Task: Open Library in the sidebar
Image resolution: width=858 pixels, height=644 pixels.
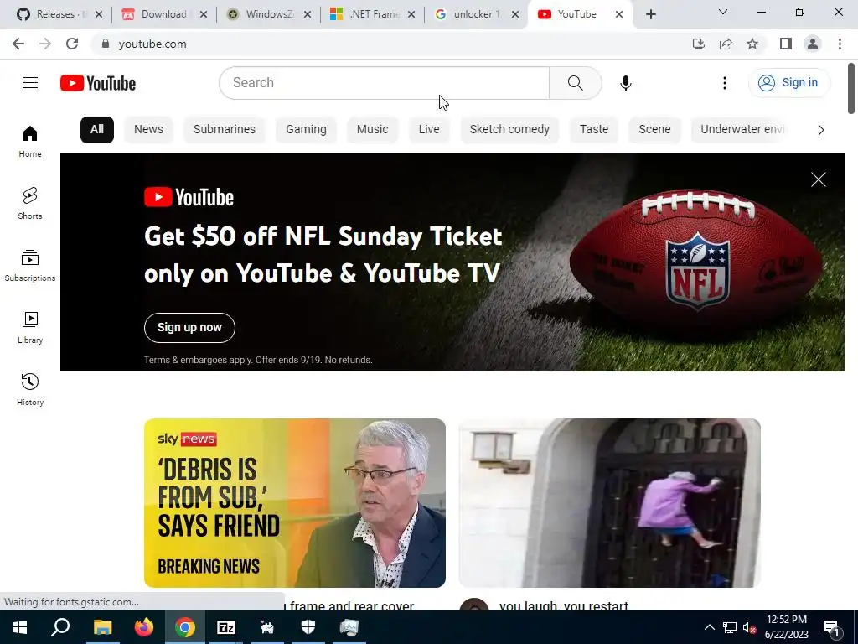Action: 30,328
